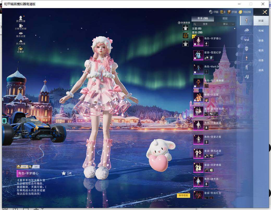Click the gold coin 705286 icon
The width and height of the screenshot is (271, 210).
[240, 12]
